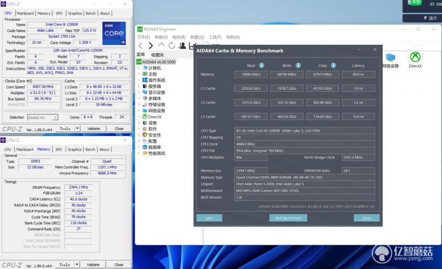Click Save in the benchmark dialog
Image resolution: width=442 pixels, height=269 pixels.
tap(209, 218)
